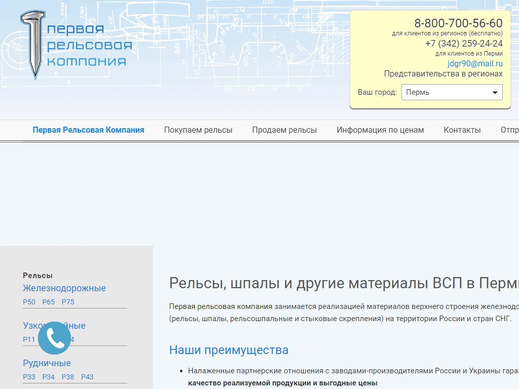This screenshot has height=389, width=519.
Task: Select the Р75 rail type link
Action: tap(68, 302)
